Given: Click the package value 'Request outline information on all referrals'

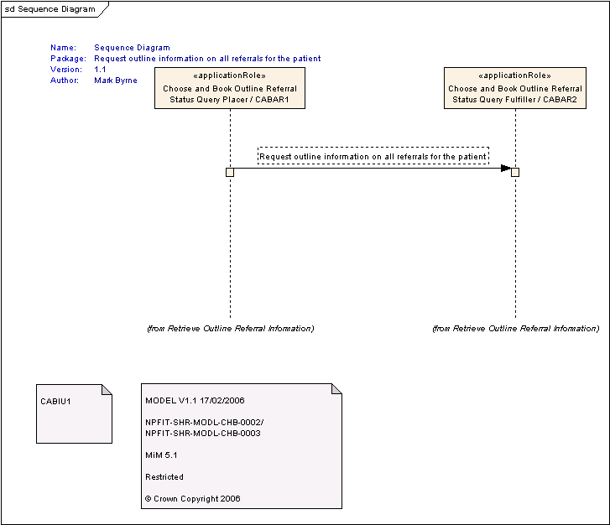Looking at the screenshot, I should [x=207, y=59].
